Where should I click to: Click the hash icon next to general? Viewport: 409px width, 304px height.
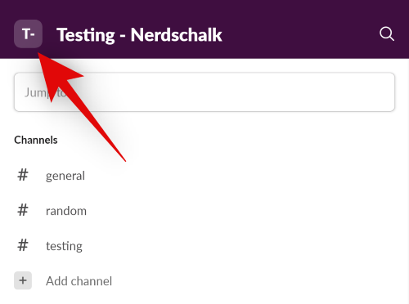pyautogui.click(x=23, y=175)
